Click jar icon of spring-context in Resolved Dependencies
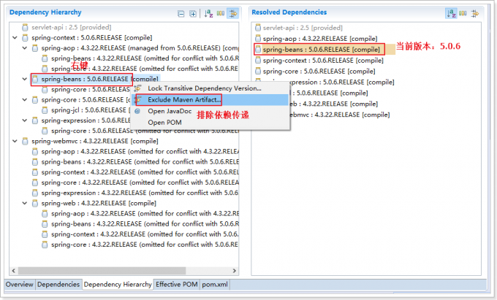The height and width of the screenshot is (300, 497). click(257, 61)
